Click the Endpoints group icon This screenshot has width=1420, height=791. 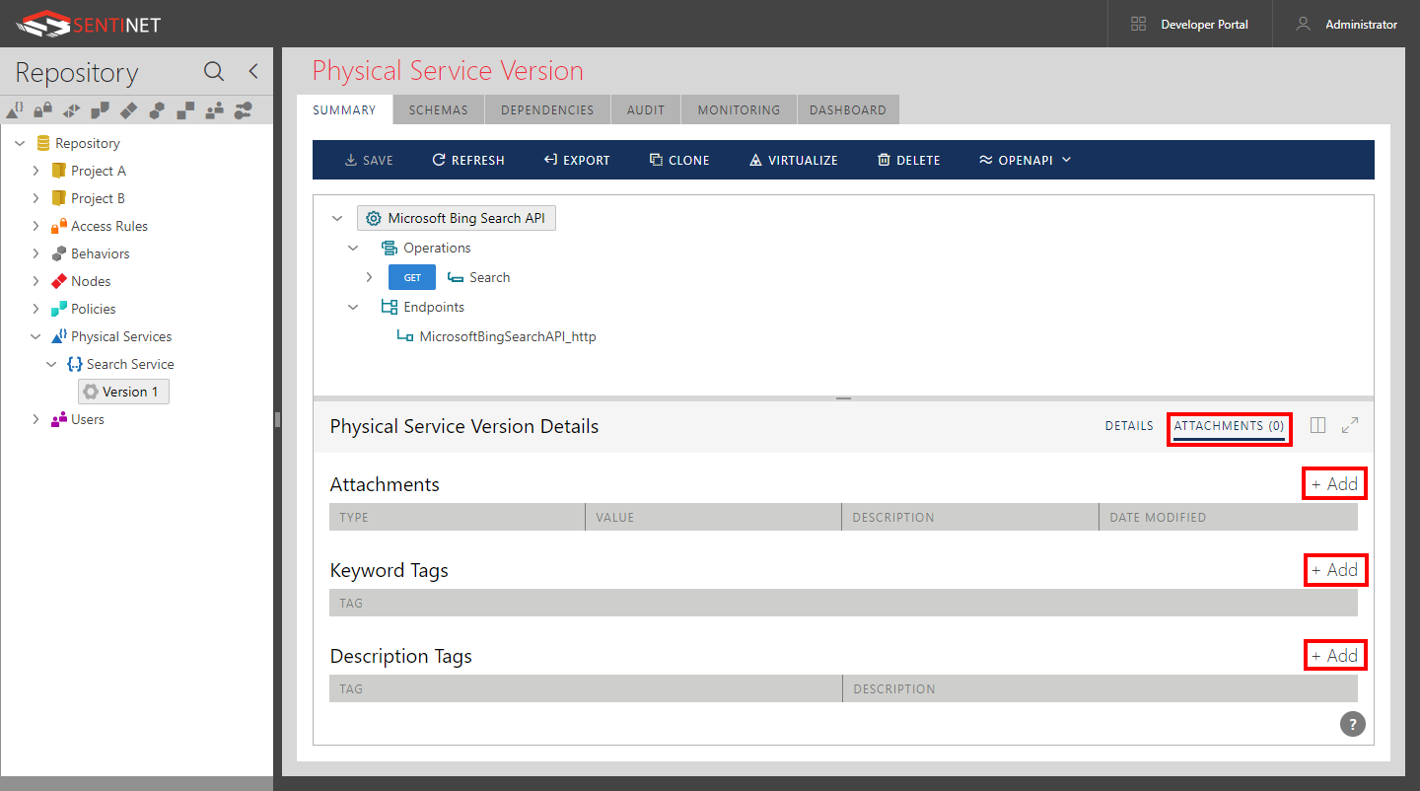[x=389, y=307]
